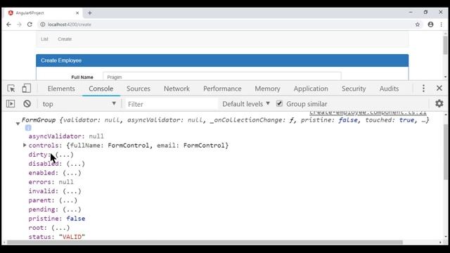
Task: Evaluate the root property getter
Action: (x=60, y=228)
